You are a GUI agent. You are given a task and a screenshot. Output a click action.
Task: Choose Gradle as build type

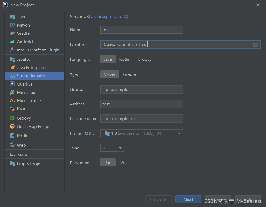click(130, 74)
